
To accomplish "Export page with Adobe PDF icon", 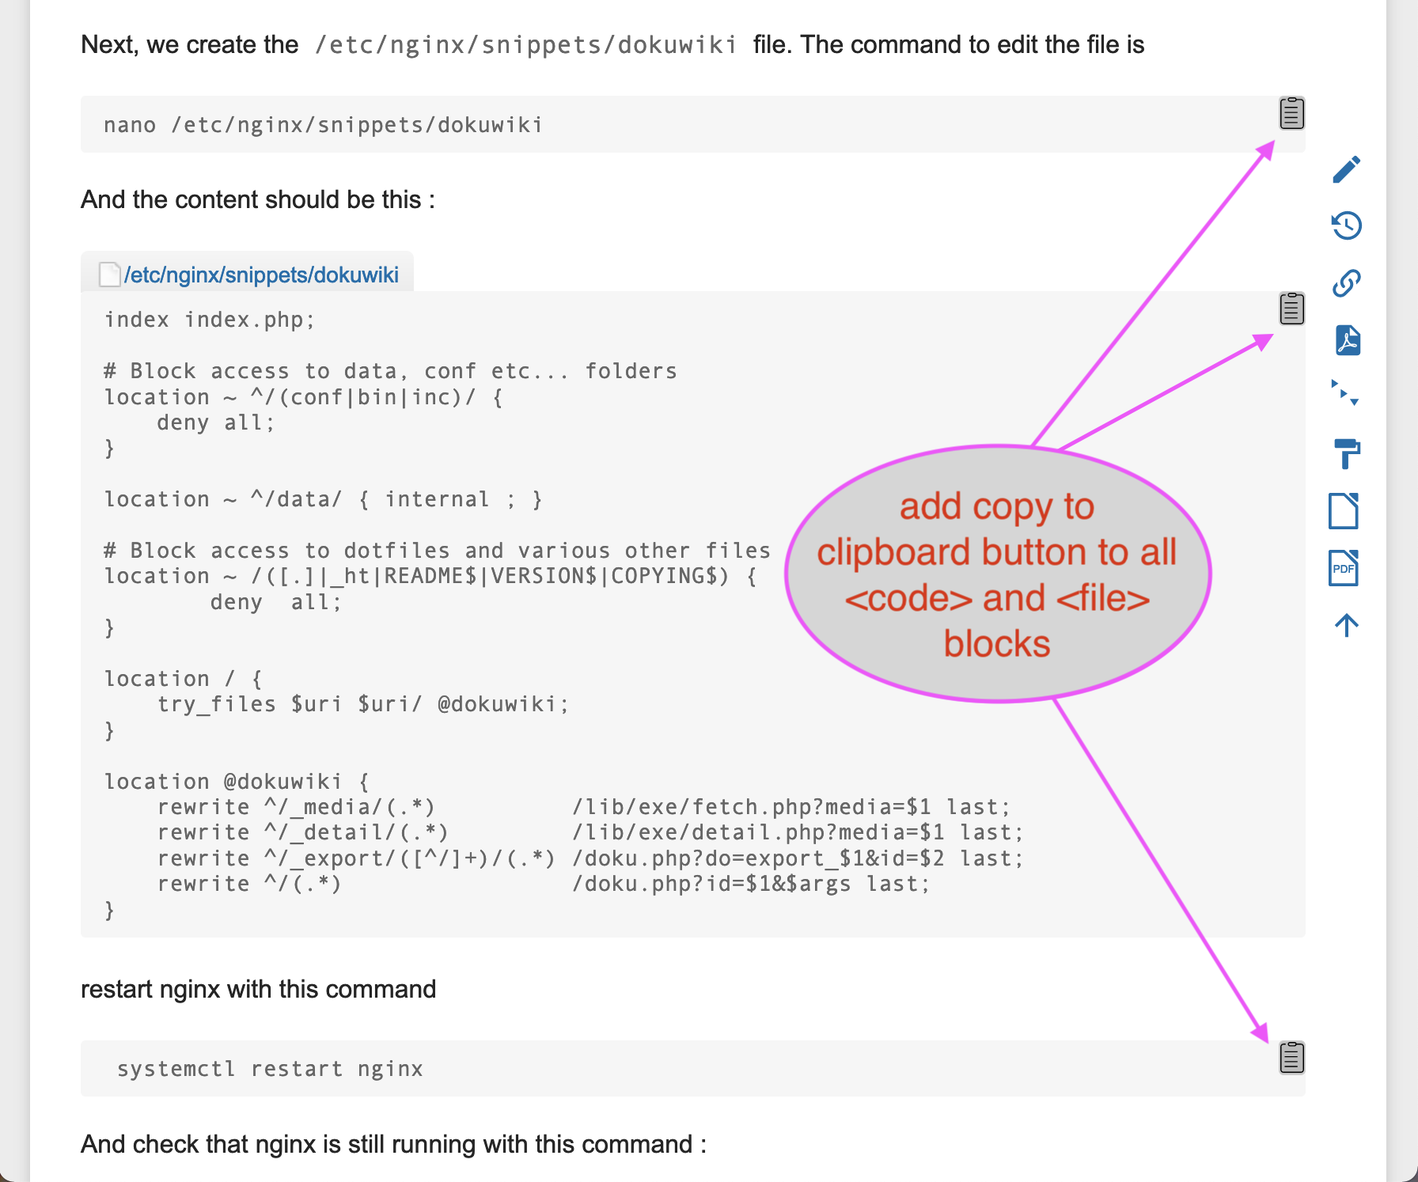I will point(1347,340).
